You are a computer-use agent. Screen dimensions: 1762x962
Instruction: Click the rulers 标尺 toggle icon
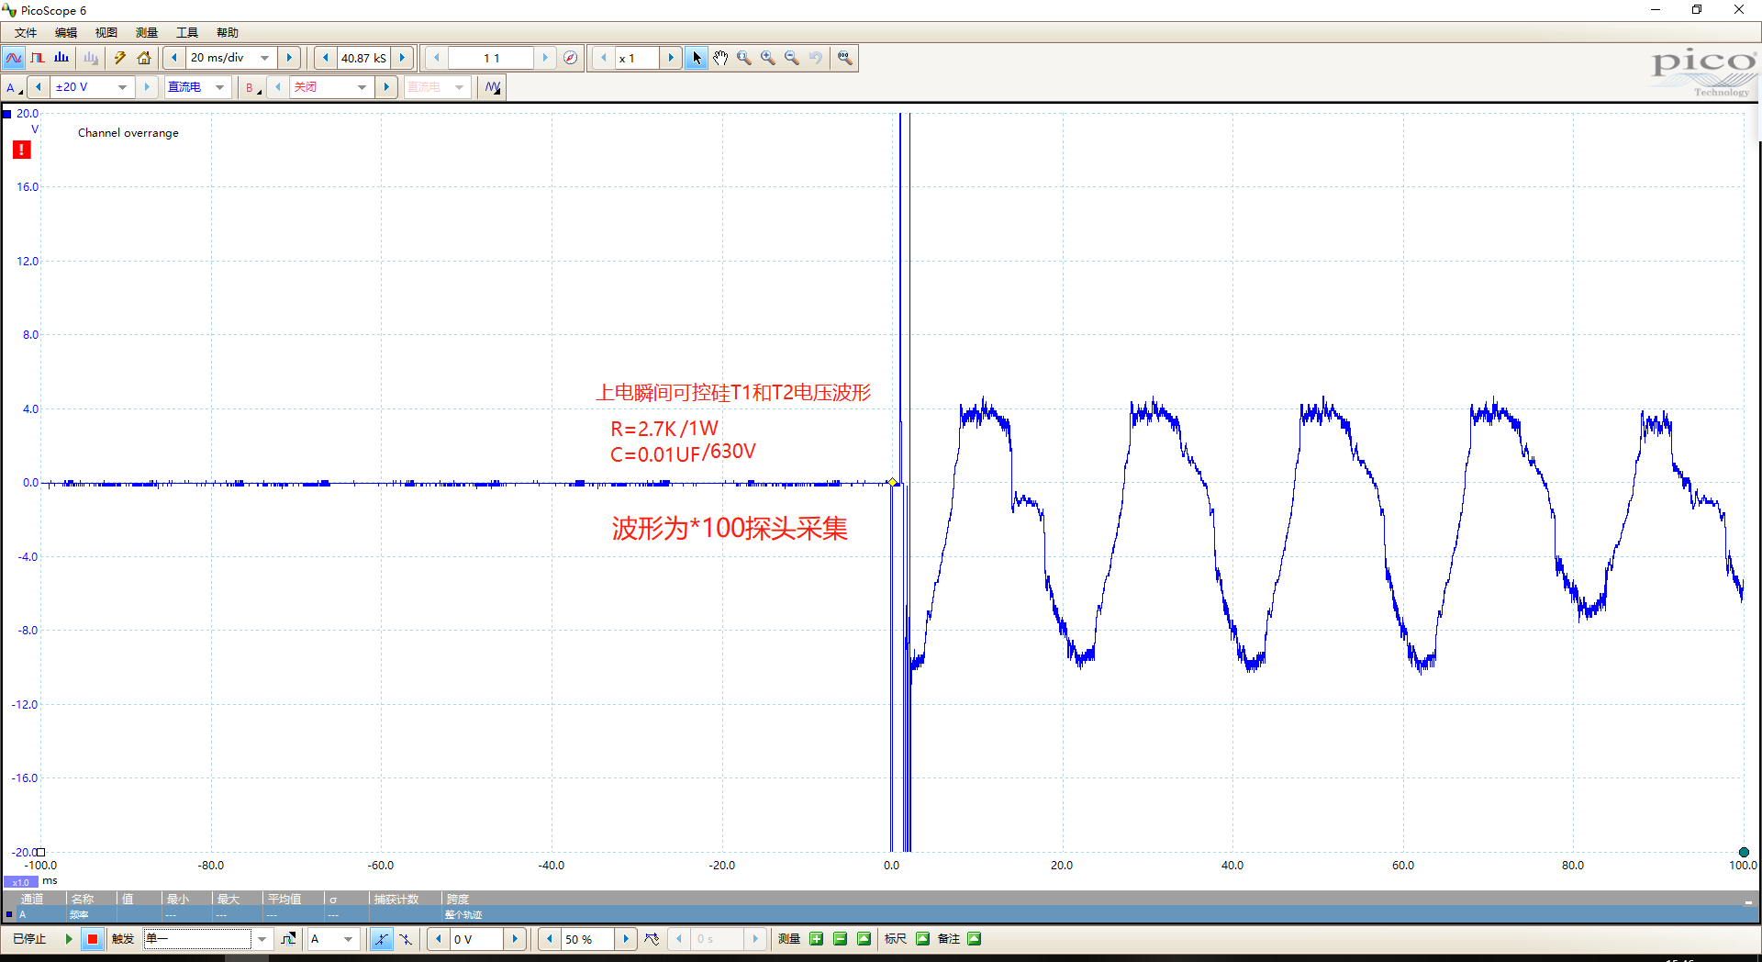(x=922, y=939)
